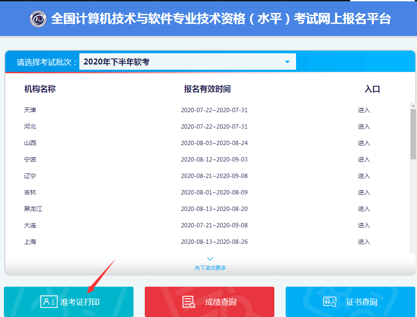This screenshot has width=417, height=317.
Task: Enter the 天津 registration entrance
Action: tap(364, 110)
